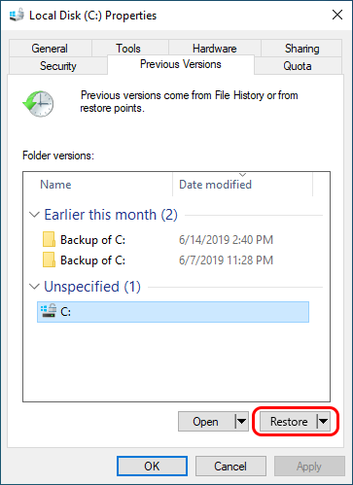Select the folder icon of the 6/14/2019 backup
This screenshot has width=353, height=485.
coord(49,239)
